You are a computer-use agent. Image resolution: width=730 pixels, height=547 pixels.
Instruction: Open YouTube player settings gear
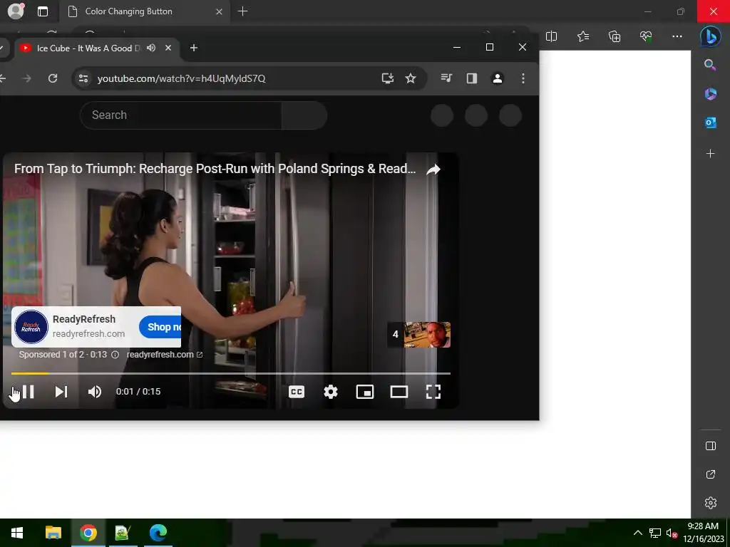coord(331,392)
